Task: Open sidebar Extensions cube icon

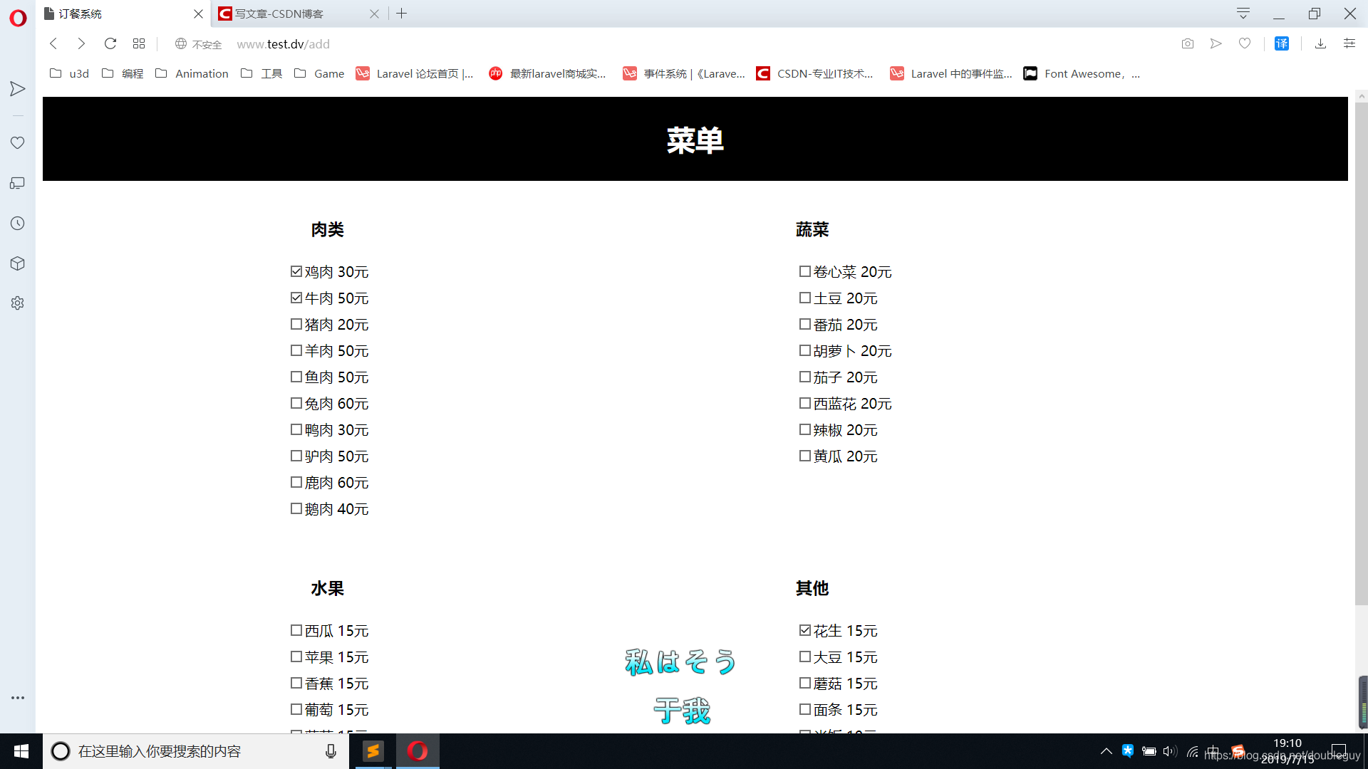Action: tap(18, 263)
